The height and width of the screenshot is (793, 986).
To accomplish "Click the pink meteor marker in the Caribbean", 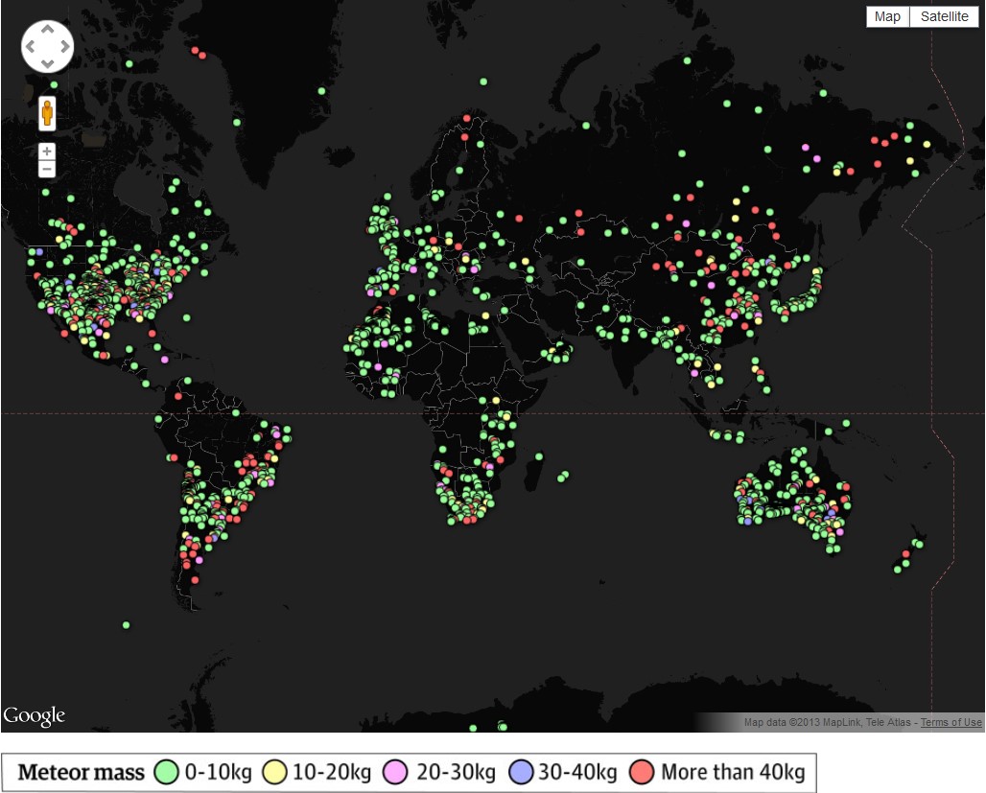I will click(165, 360).
